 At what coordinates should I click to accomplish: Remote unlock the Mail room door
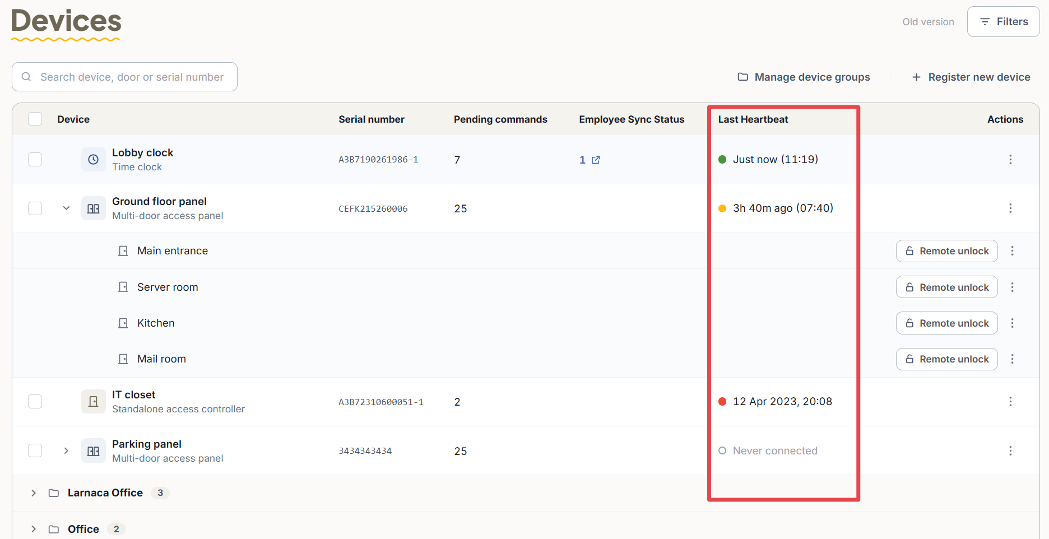[947, 359]
